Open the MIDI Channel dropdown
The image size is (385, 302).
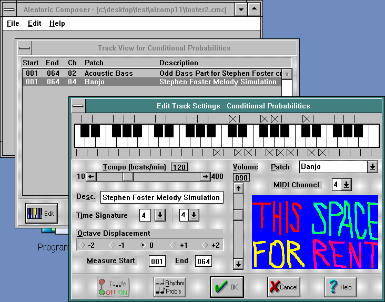click(x=346, y=184)
